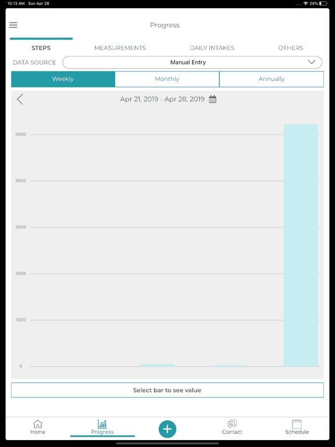The image size is (335, 447).
Task: Open the DAILY INTAKES tab
Action: 212,48
